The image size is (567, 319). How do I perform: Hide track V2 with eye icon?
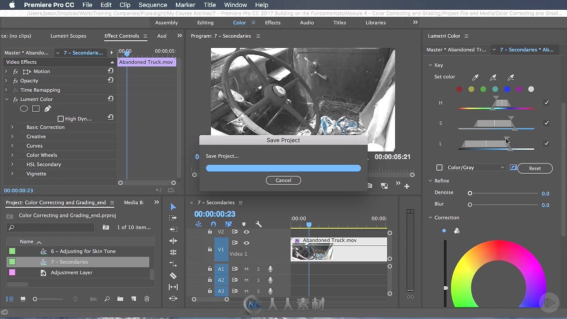pos(246,232)
